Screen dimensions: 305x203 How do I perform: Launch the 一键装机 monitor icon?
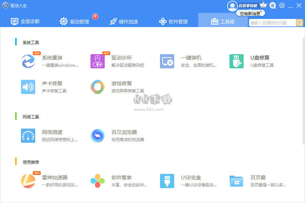pos(167,61)
